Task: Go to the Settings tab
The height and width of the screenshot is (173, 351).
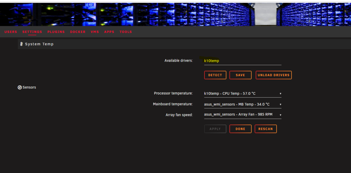Action: [32, 32]
